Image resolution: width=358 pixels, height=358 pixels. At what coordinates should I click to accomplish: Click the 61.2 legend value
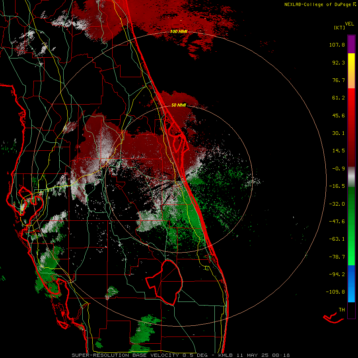click(339, 98)
